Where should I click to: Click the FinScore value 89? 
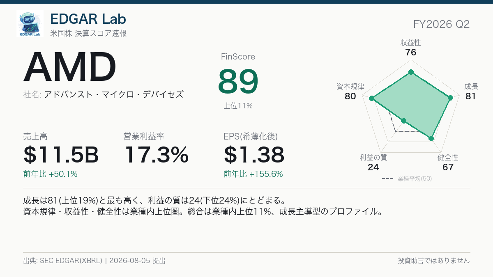238,81
